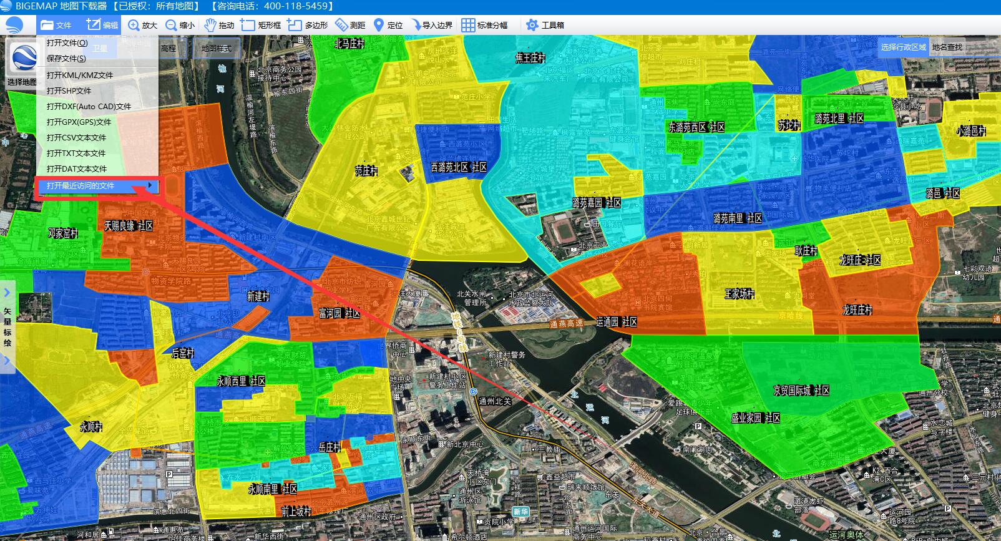1001x541 pixels.
Task: Click the 后窑村 map label
Action: (182, 354)
